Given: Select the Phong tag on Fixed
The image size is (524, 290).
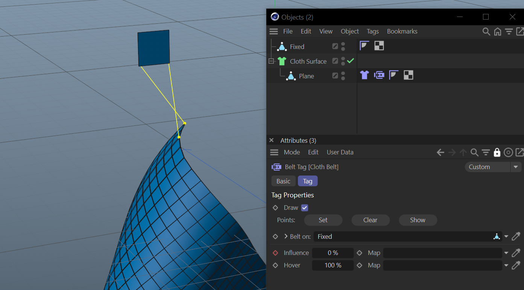Looking at the screenshot, I should click(364, 46).
